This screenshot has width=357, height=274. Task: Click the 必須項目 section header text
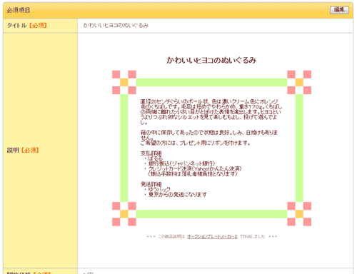click(x=19, y=10)
